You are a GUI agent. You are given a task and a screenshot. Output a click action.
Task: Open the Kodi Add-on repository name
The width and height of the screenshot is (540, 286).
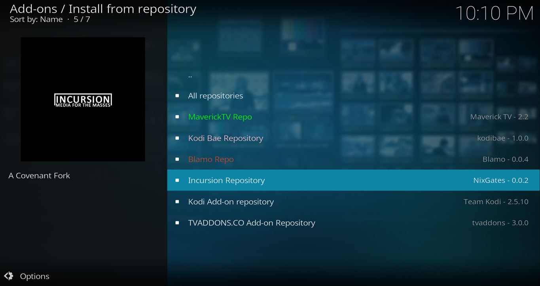click(231, 202)
